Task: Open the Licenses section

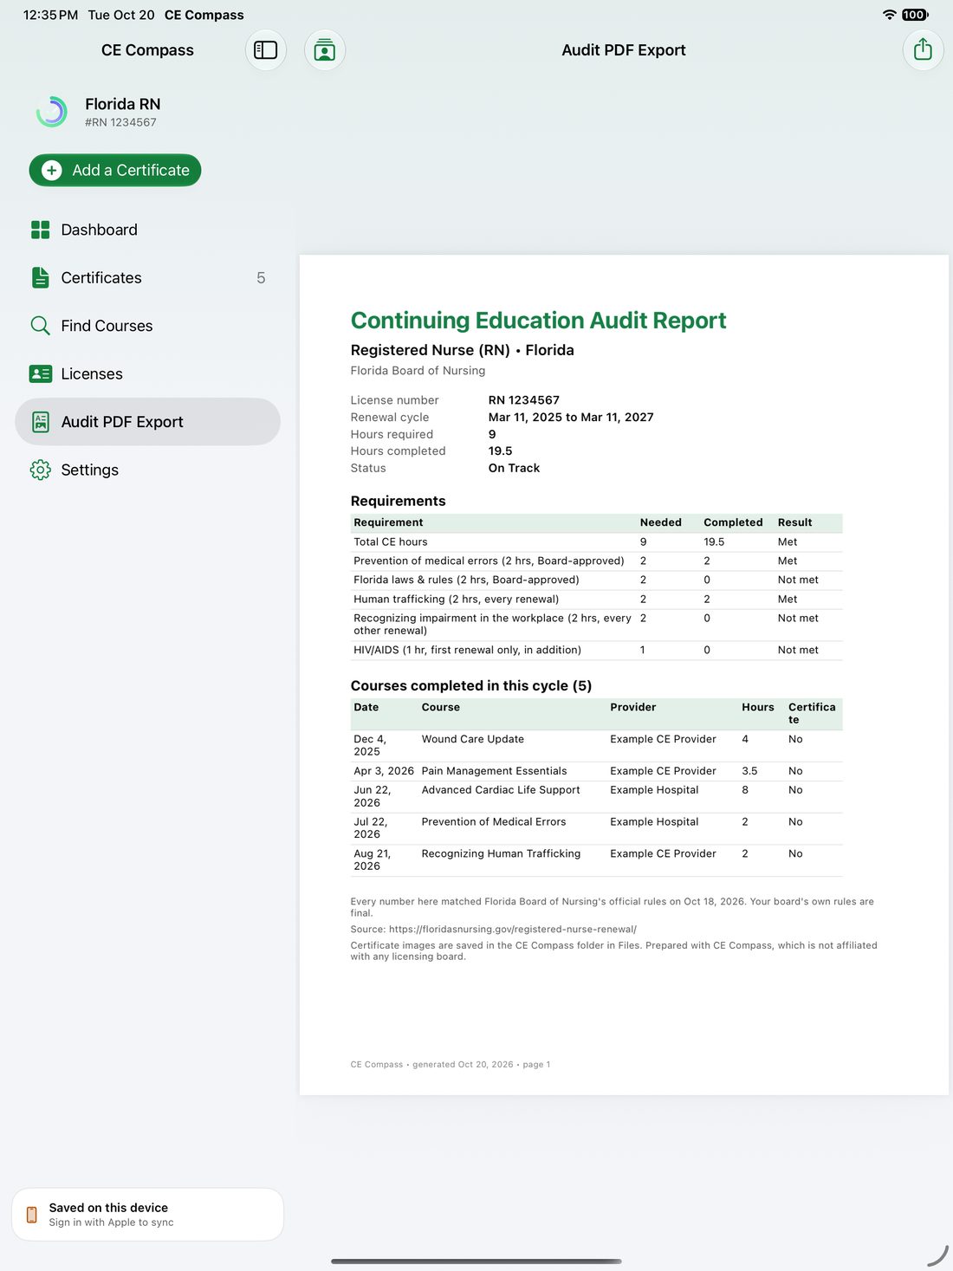Action: (x=147, y=374)
